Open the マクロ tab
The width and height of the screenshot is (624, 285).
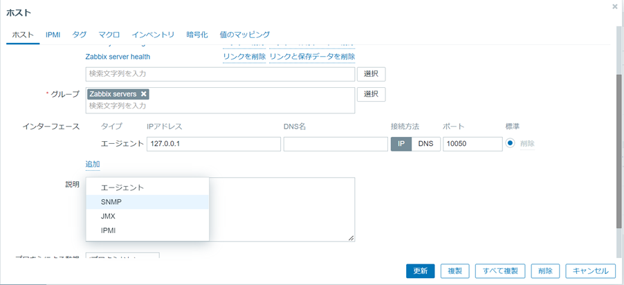pyautogui.click(x=109, y=35)
